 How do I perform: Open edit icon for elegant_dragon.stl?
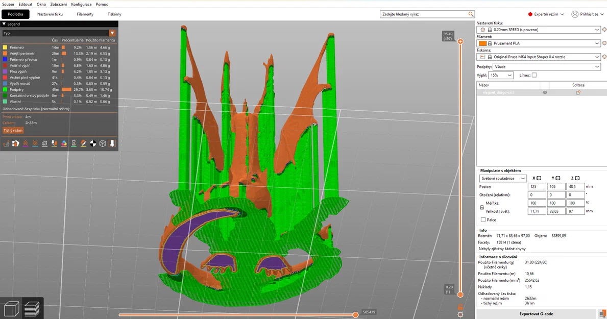point(578,92)
